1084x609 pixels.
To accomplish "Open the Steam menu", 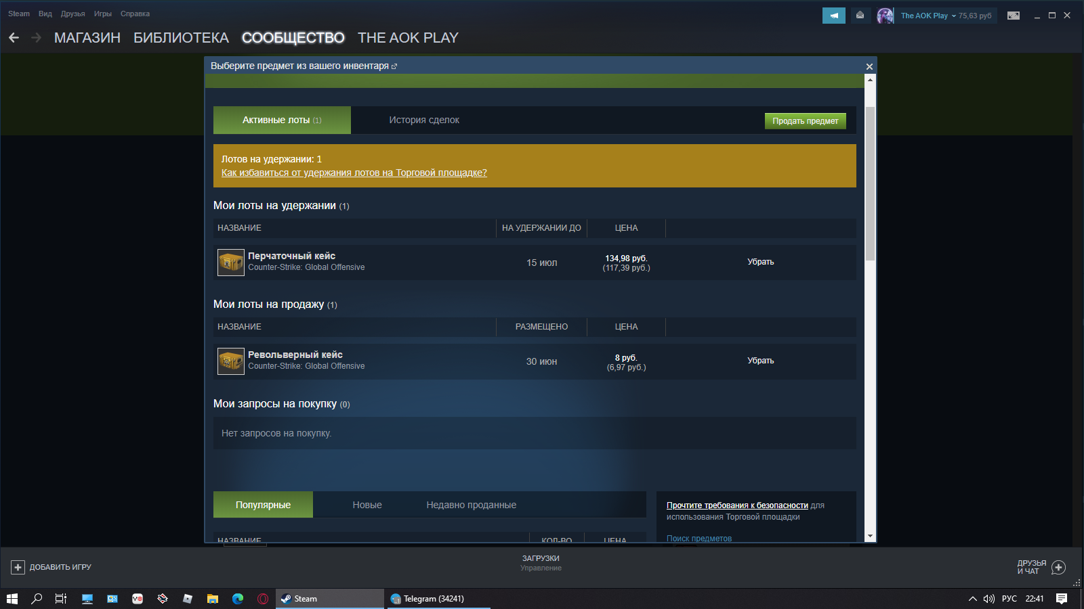I will (x=19, y=14).
